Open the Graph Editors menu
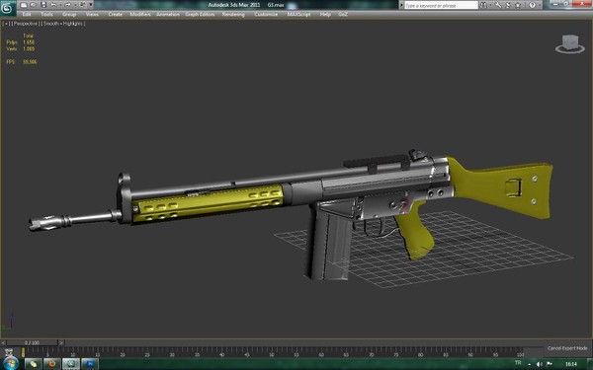 (x=200, y=15)
